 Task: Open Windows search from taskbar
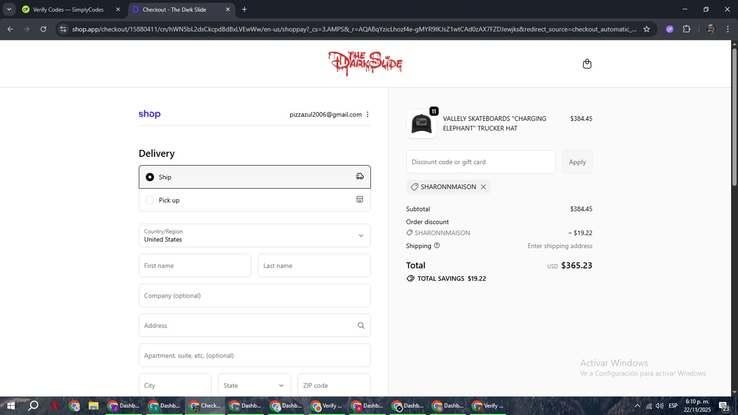click(x=33, y=406)
